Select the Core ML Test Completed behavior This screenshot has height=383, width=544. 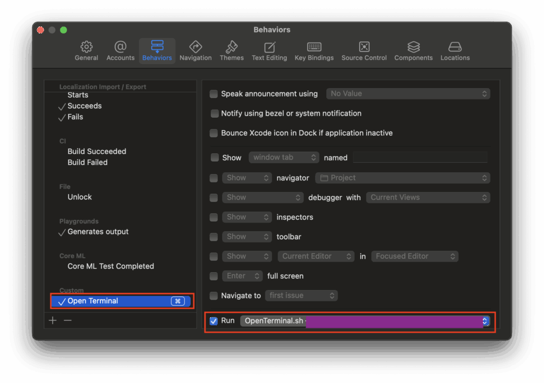point(110,266)
